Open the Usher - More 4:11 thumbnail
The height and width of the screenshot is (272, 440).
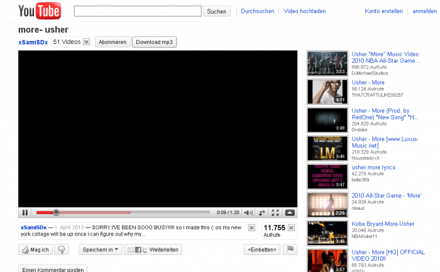pos(327,92)
